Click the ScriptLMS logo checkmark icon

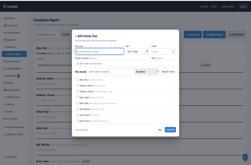[4, 6]
